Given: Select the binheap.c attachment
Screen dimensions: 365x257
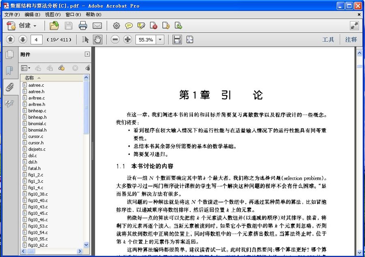Looking at the screenshot, I should tap(37, 111).
